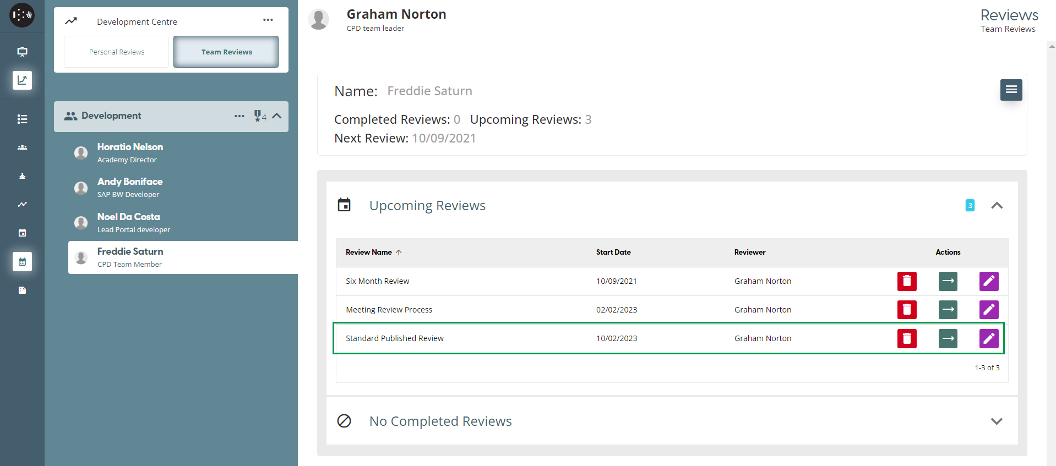Open Meeting Review Process with arrow icon
The width and height of the screenshot is (1056, 466).
[x=948, y=310]
